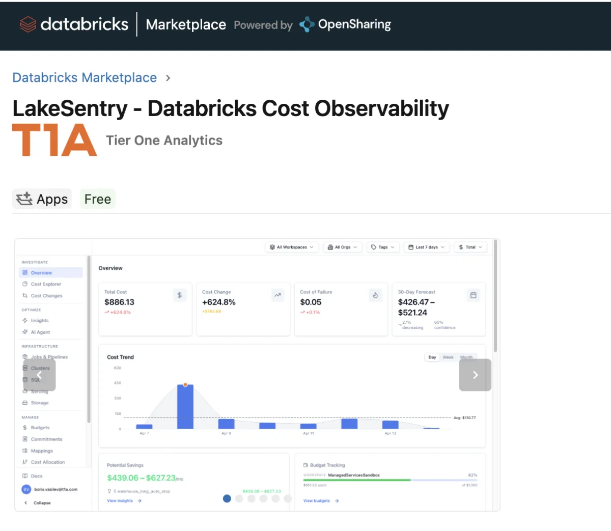This screenshot has height=531, width=611.
Task: Open the All Orgs filter dropdown
Action: [343, 247]
